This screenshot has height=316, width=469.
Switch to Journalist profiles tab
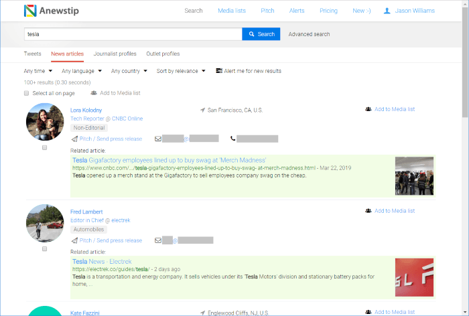click(115, 54)
